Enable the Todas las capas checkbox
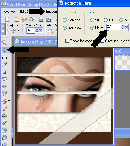Screen dimensions: 130x146 point(67,41)
